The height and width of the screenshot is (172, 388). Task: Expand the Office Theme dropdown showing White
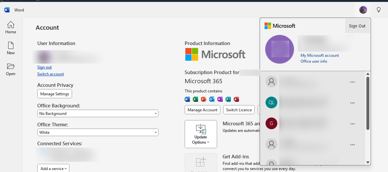(98, 132)
